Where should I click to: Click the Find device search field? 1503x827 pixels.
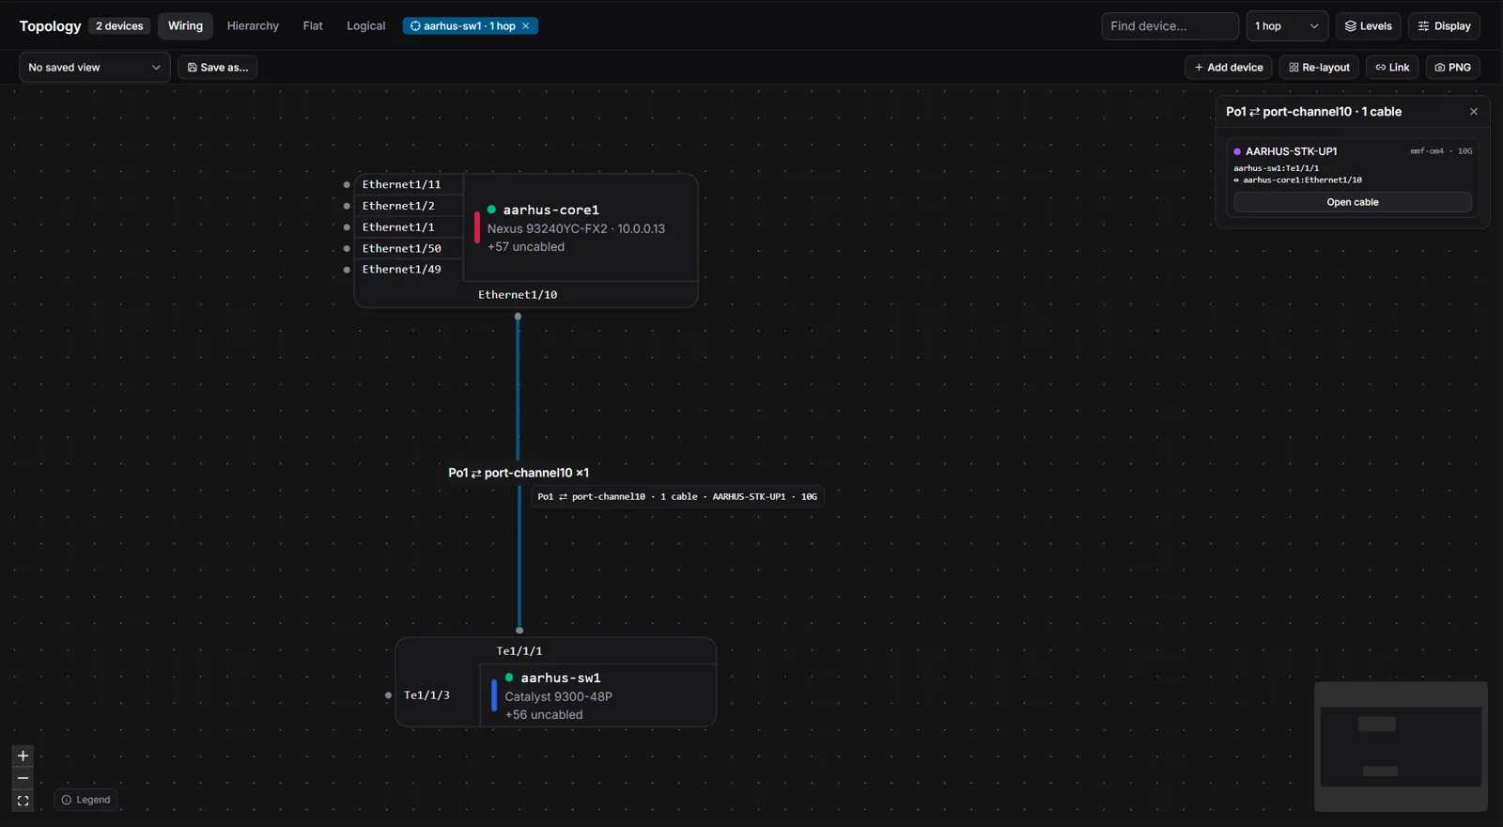[x=1170, y=26]
